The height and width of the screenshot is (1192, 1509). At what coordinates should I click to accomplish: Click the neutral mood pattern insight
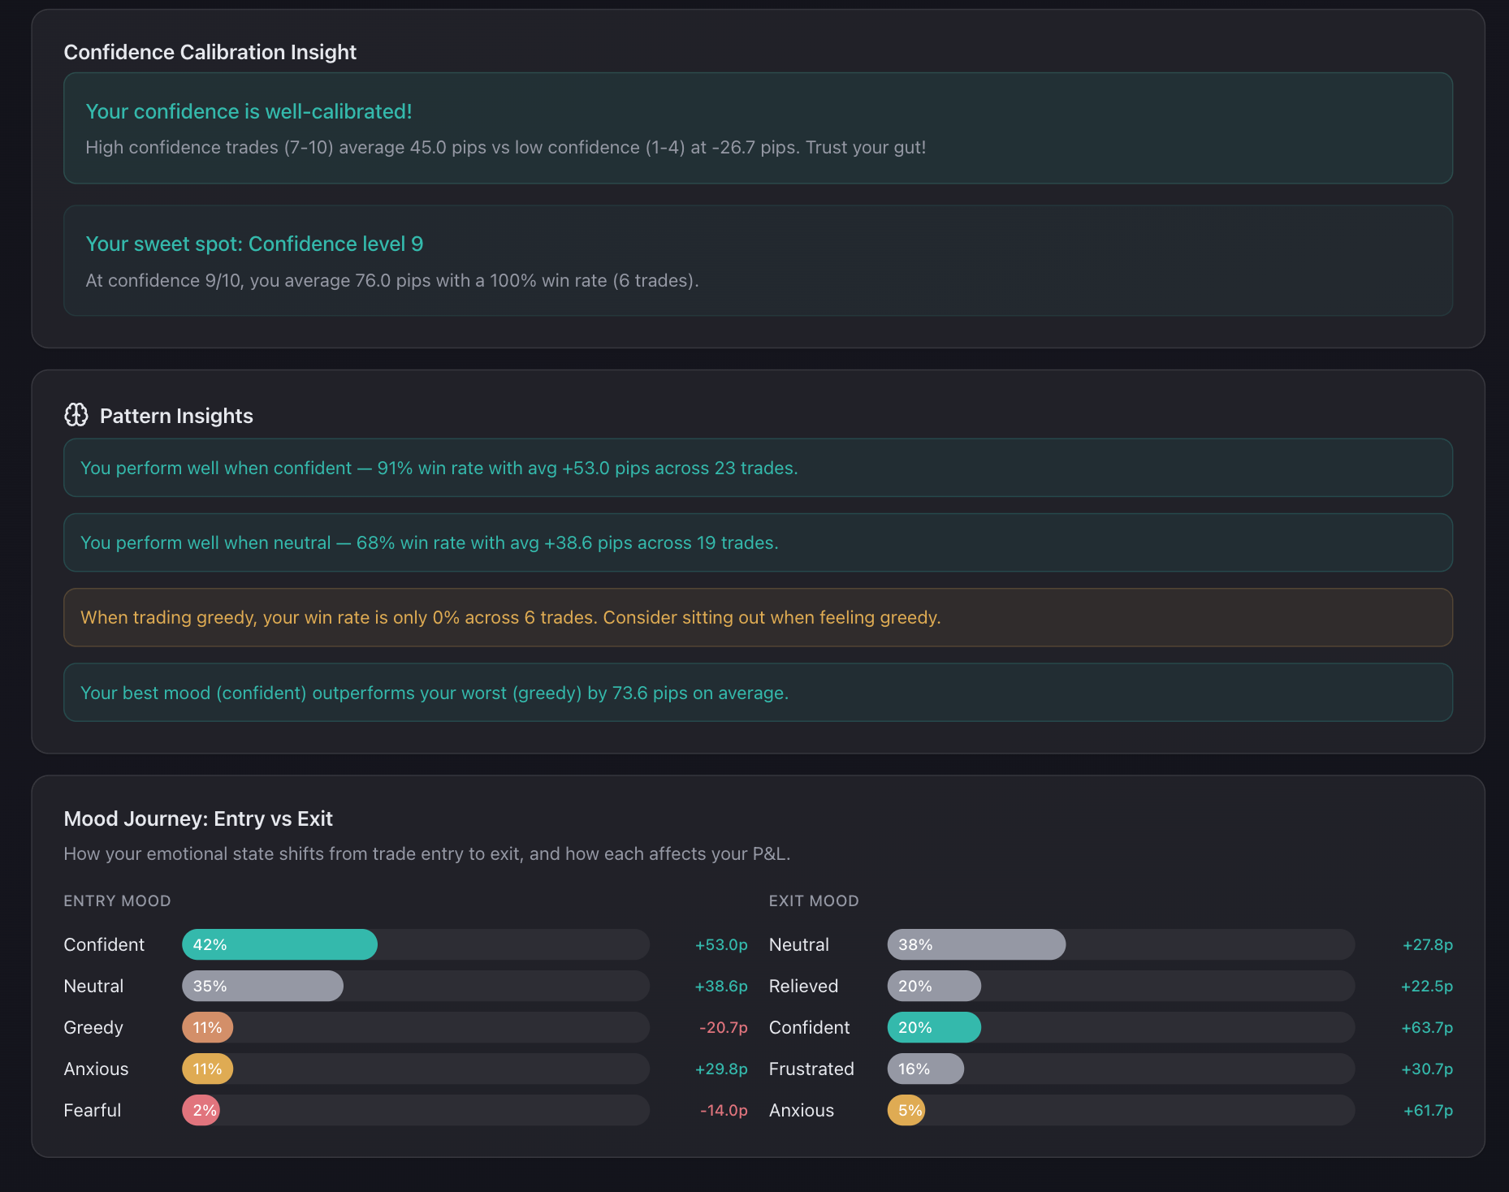758,542
